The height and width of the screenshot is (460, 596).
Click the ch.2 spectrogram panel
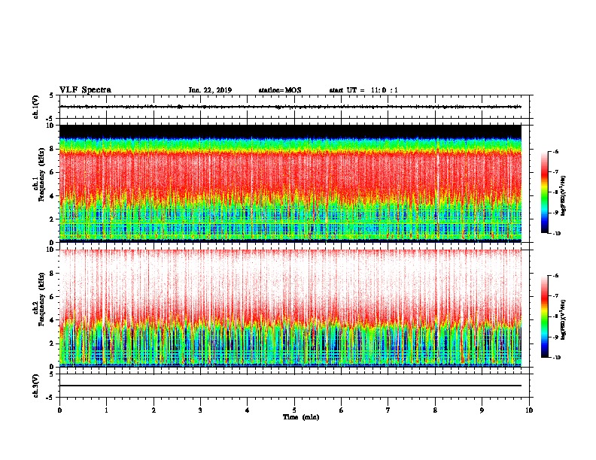tap(290, 308)
